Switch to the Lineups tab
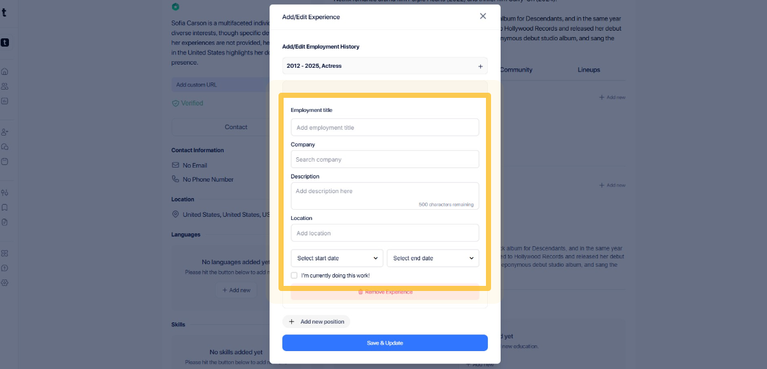 click(x=588, y=70)
